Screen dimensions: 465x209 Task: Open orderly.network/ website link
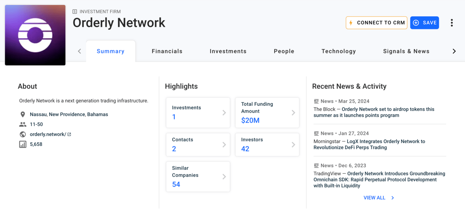pyautogui.click(x=48, y=134)
